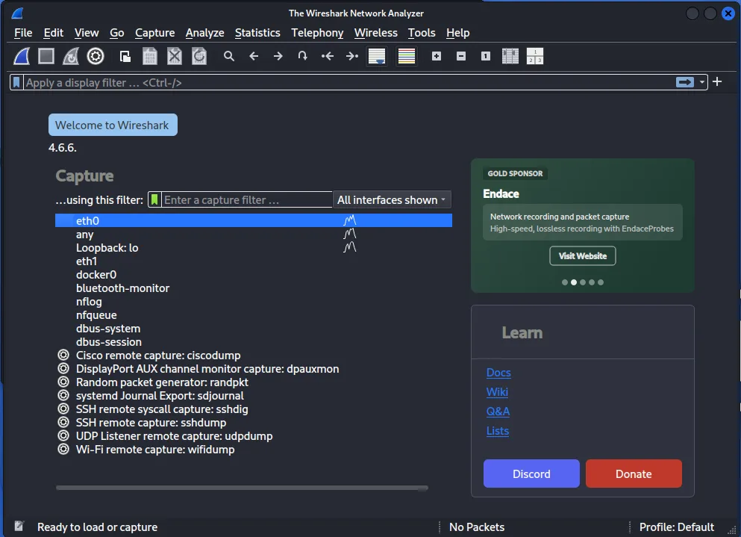
Task: Click the display filter bookmark icon
Action: pos(16,82)
